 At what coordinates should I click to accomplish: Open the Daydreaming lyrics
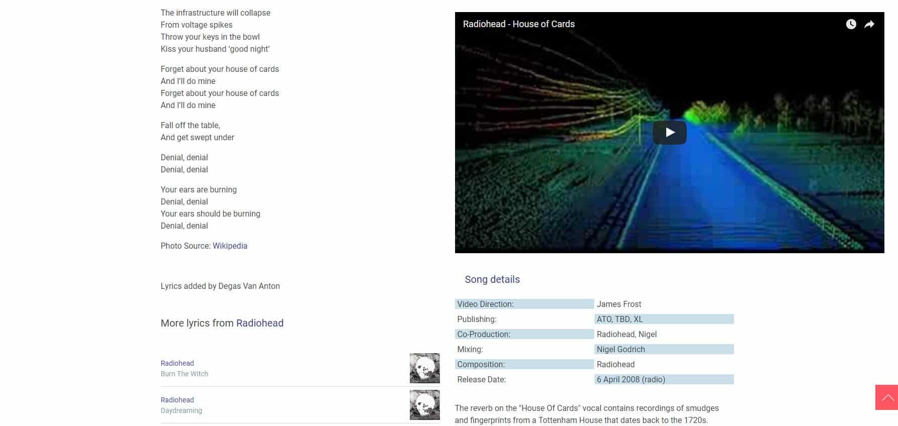(181, 410)
